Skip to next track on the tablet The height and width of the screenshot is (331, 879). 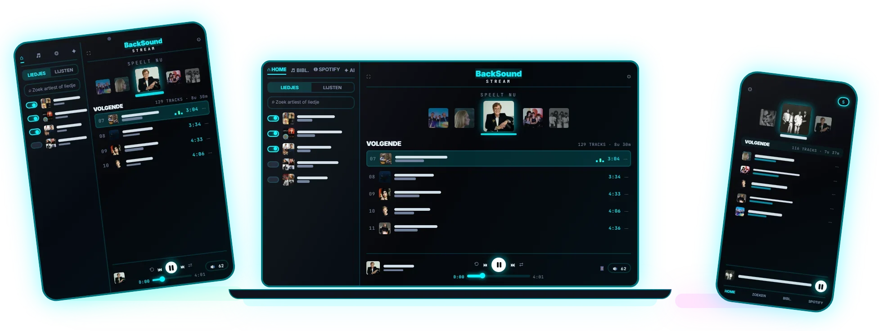coord(183,267)
